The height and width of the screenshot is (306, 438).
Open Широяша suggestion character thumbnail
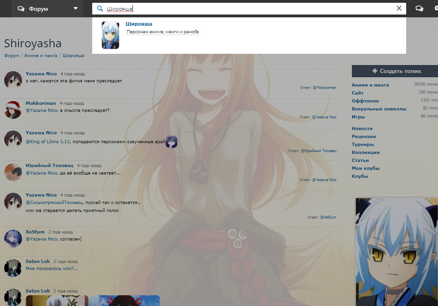[x=110, y=35]
